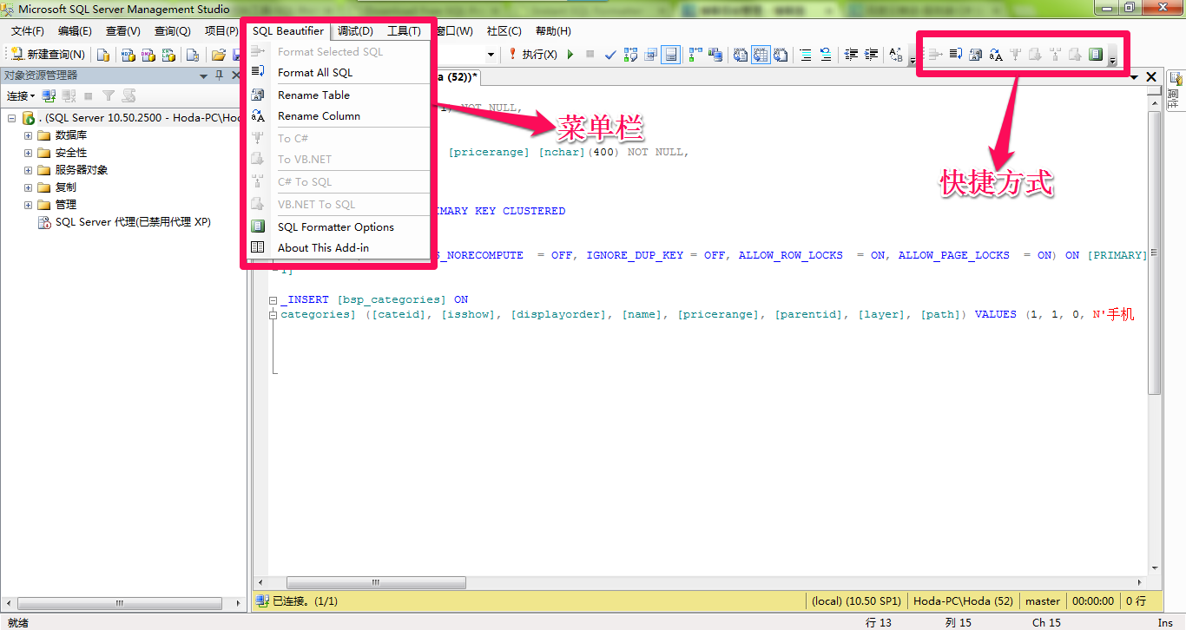
Task: Click the 执行(X) execute button
Action: [x=533, y=55]
